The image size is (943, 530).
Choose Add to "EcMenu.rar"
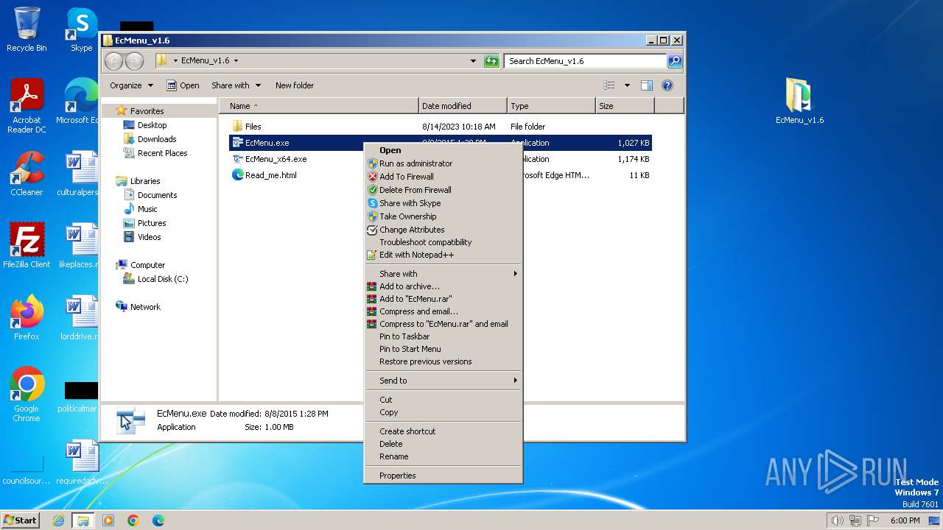coord(443,299)
